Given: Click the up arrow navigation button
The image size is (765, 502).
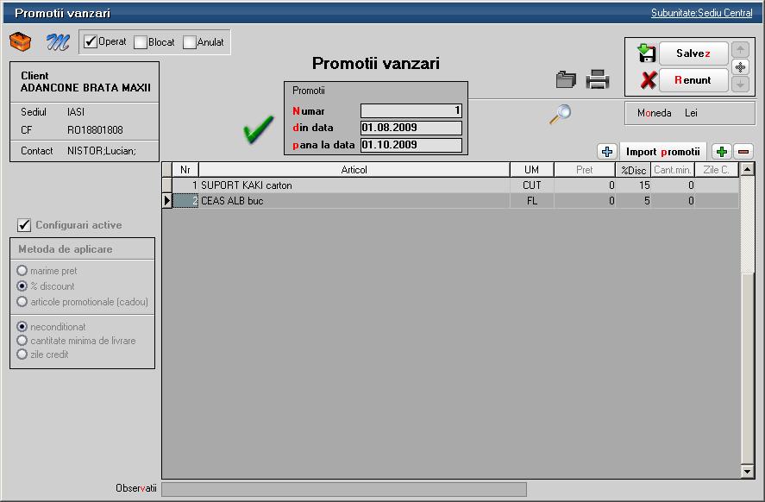Looking at the screenshot, I should (x=741, y=50).
